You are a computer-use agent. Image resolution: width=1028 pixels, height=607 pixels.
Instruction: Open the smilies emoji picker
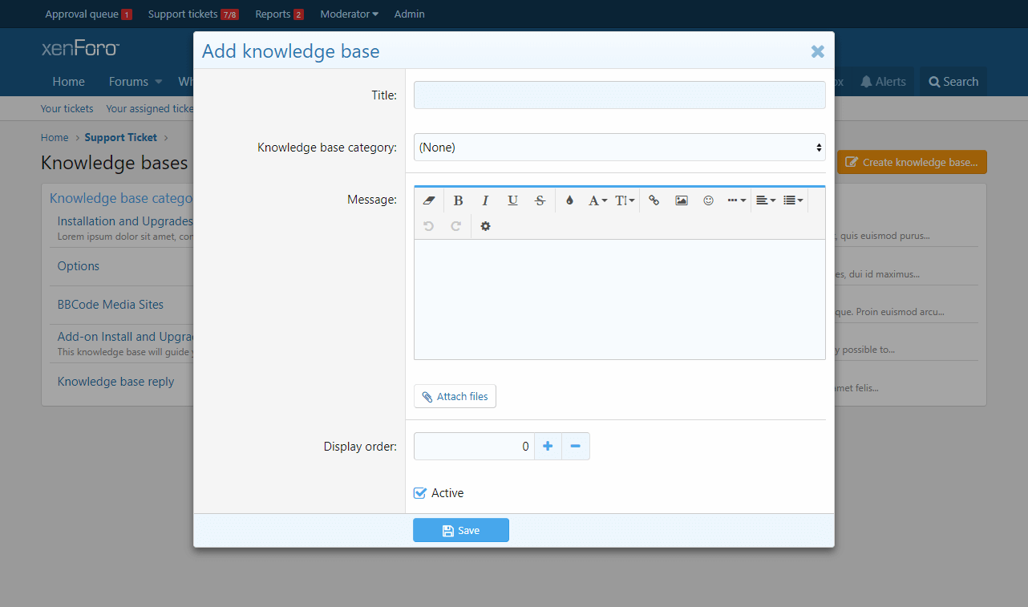tap(708, 200)
